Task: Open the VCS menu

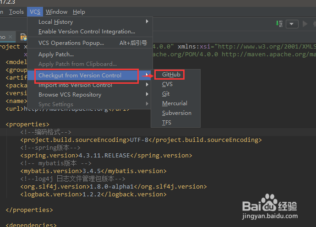Action: [35, 12]
